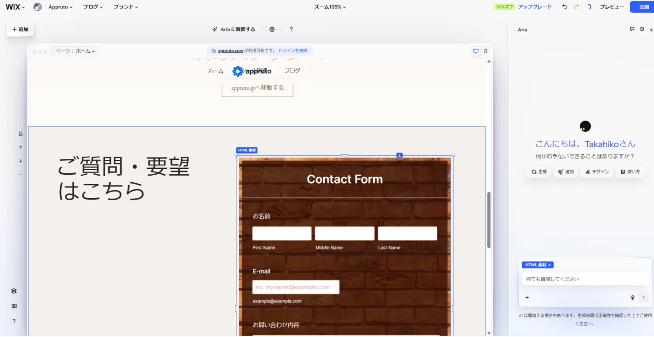This screenshot has width=654, height=337.
Task: Click the WIX logo menu
Action: point(15,7)
